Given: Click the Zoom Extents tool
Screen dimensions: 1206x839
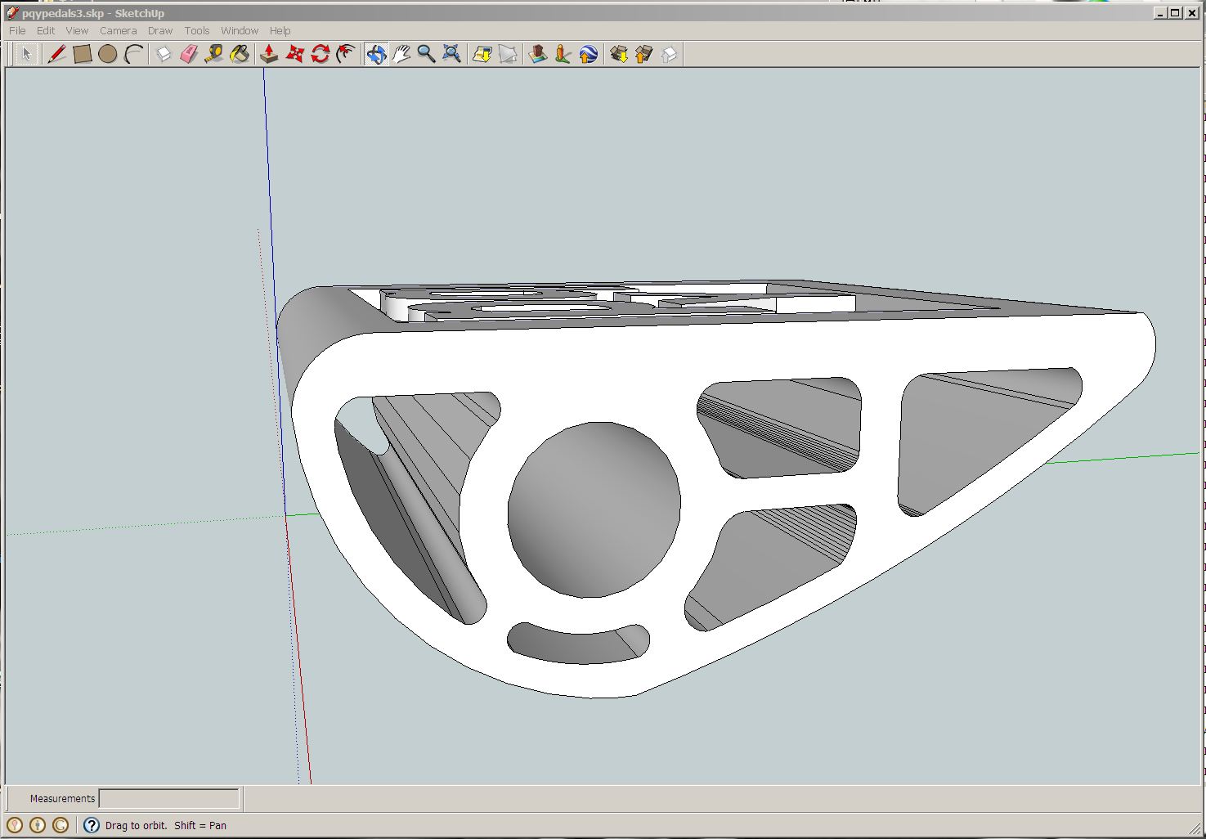Looking at the screenshot, I should click(451, 54).
